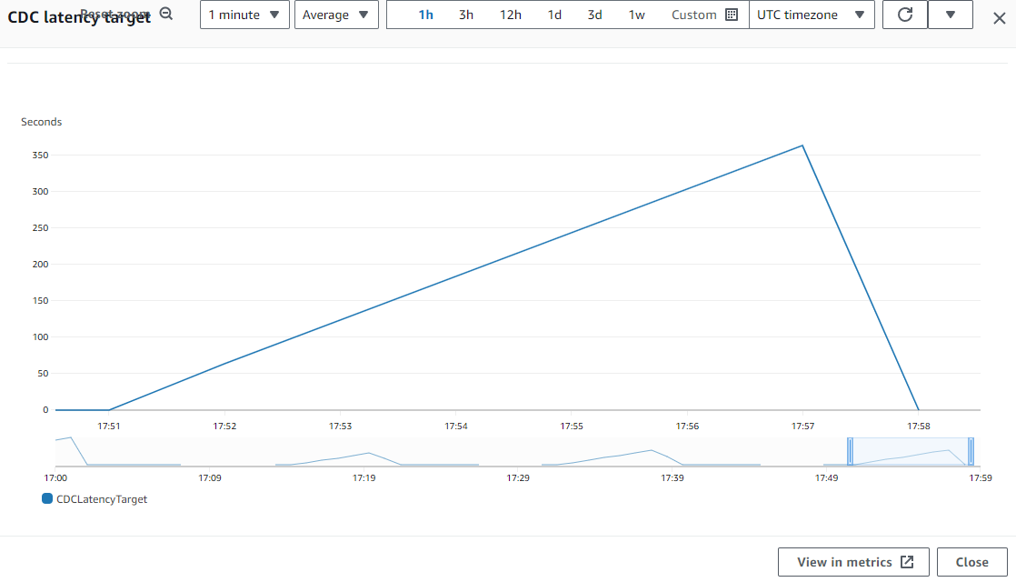The image size is (1016, 582).
Task: Select the 3d time range
Action: point(595,15)
